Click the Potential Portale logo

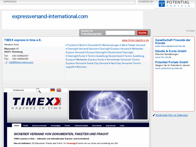pos(174,4)
